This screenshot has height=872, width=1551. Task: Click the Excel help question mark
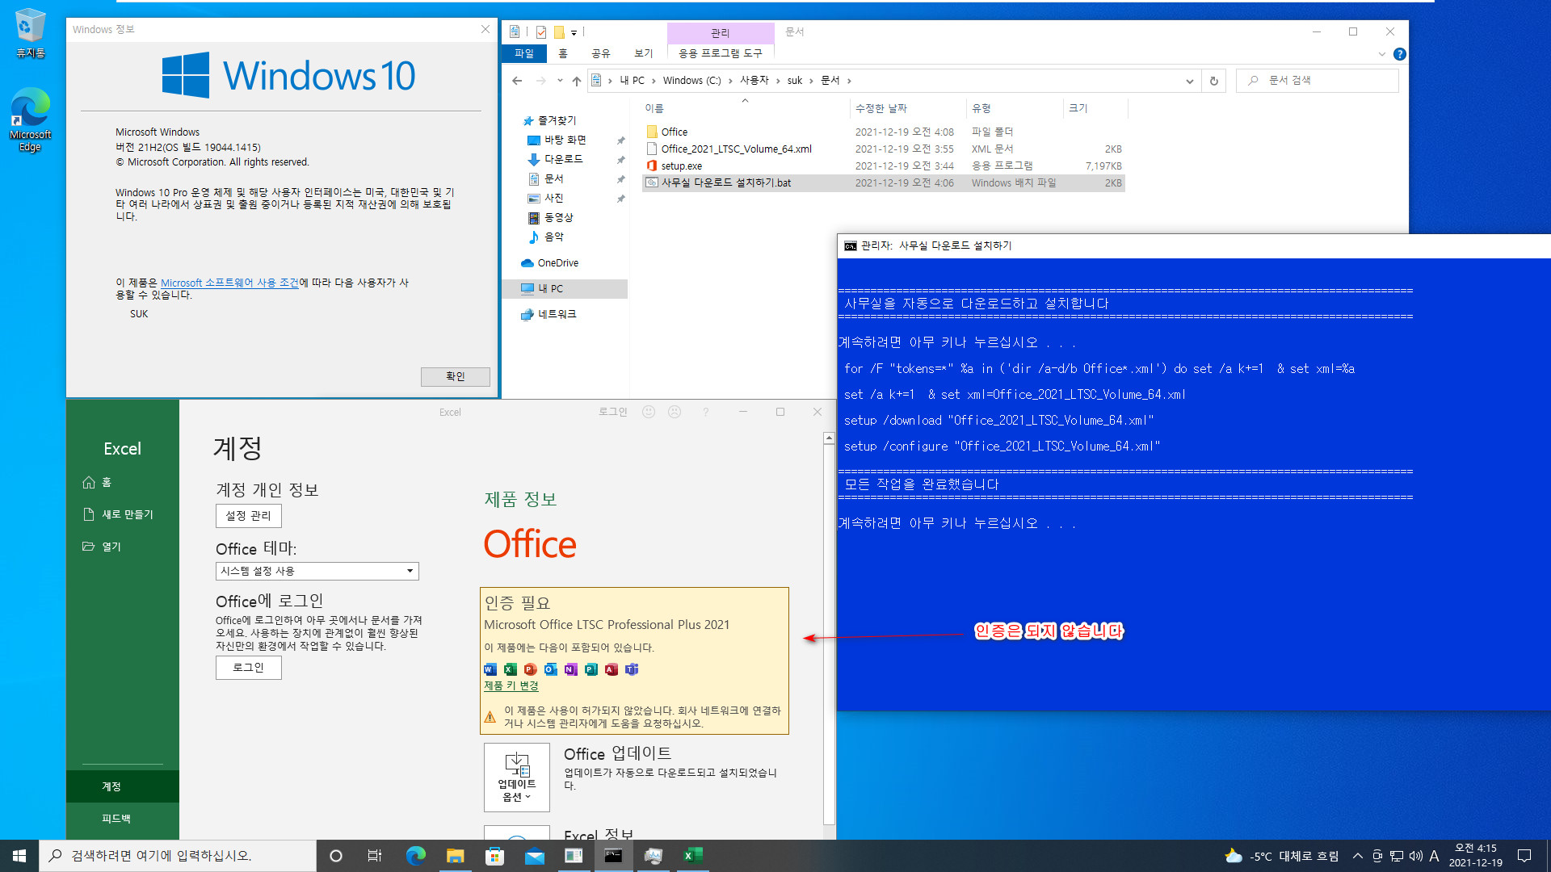(x=705, y=412)
